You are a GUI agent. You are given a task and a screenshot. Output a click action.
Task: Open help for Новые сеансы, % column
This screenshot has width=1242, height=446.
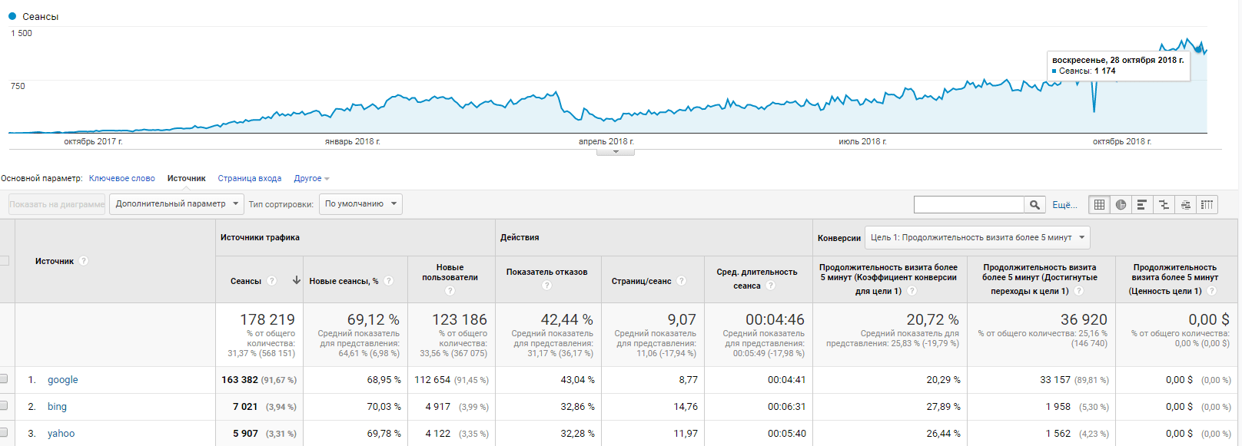[389, 281]
